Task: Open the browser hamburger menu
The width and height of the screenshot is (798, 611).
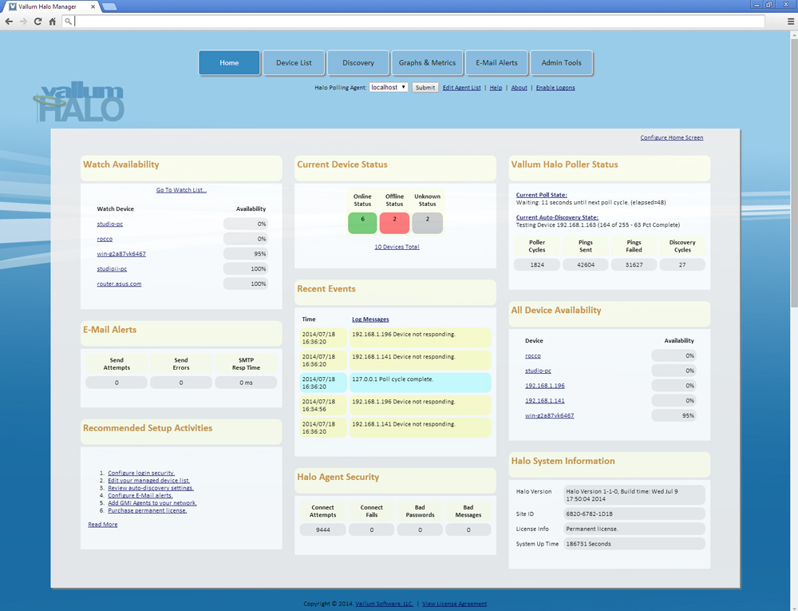Action: [x=790, y=22]
